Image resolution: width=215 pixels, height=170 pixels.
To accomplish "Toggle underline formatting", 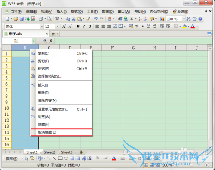I will (x=89, y=27).
